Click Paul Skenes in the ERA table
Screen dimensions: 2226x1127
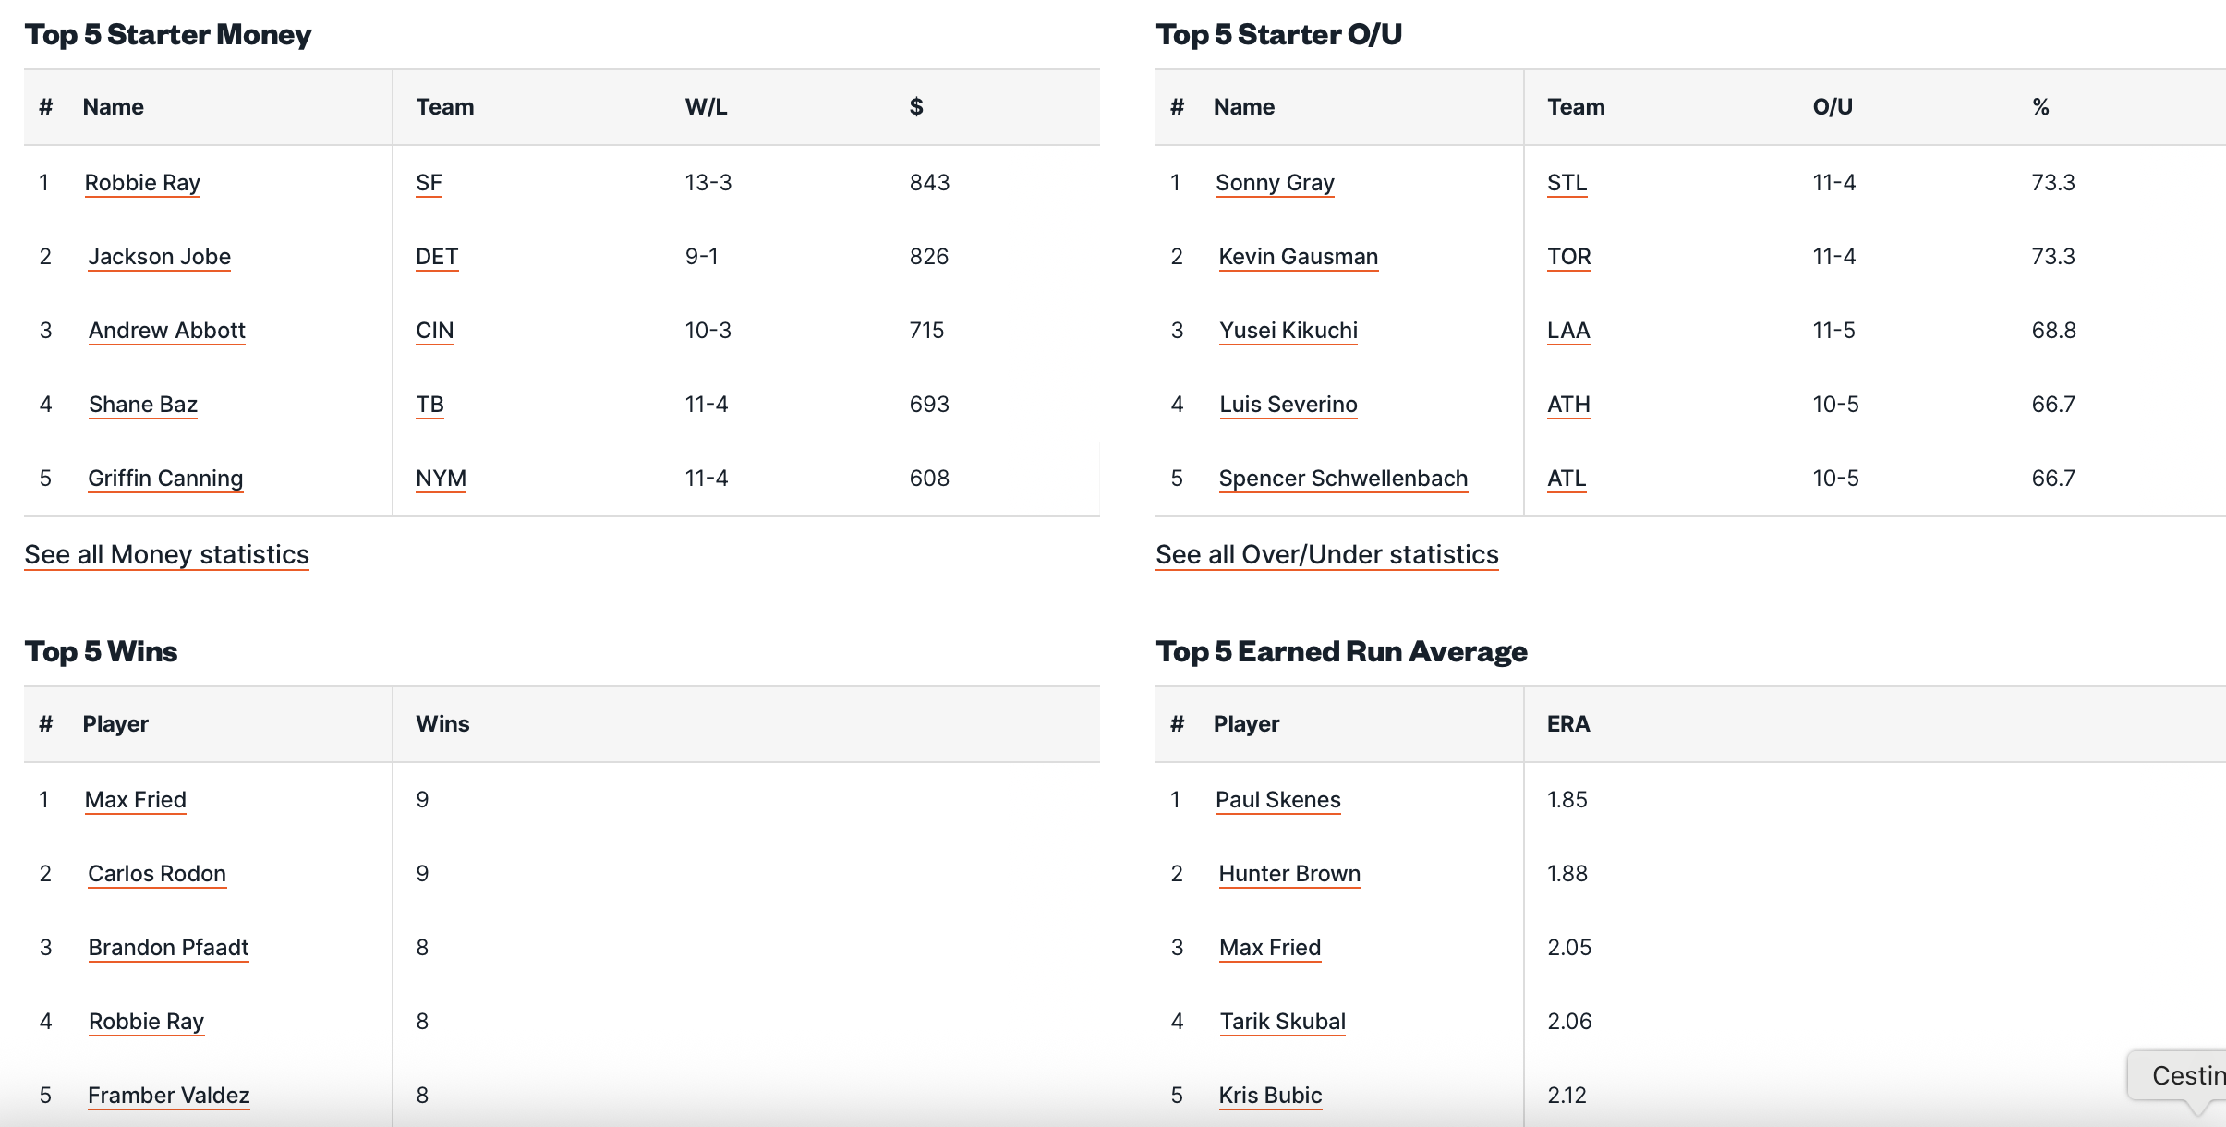point(1277,800)
